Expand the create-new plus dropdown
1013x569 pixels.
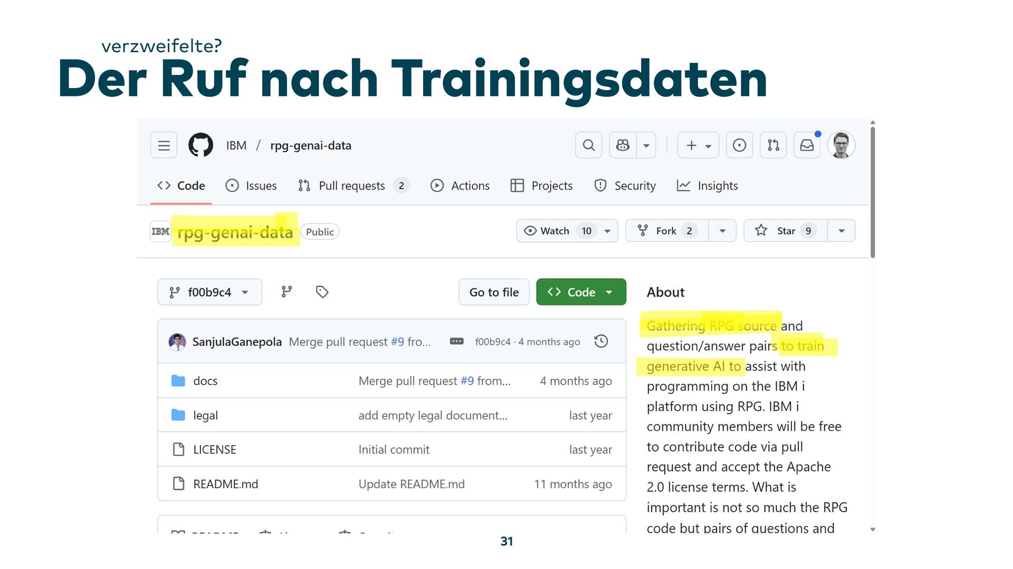(697, 145)
